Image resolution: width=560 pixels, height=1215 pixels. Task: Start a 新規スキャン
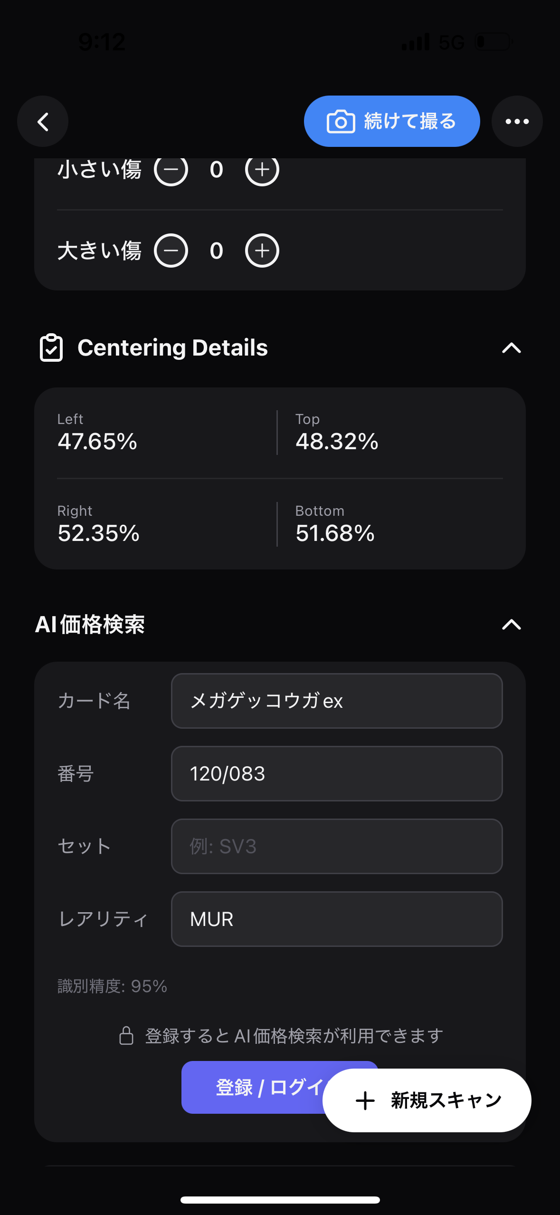(x=427, y=1100)
